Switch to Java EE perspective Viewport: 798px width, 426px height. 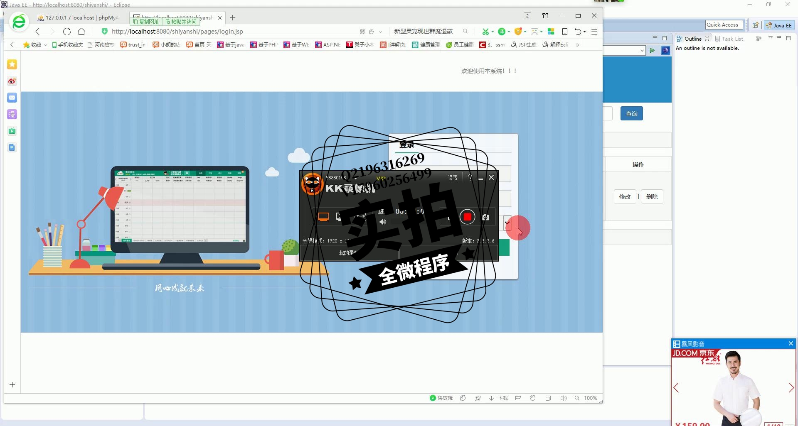pyautogui.click(x=779, y=25)
